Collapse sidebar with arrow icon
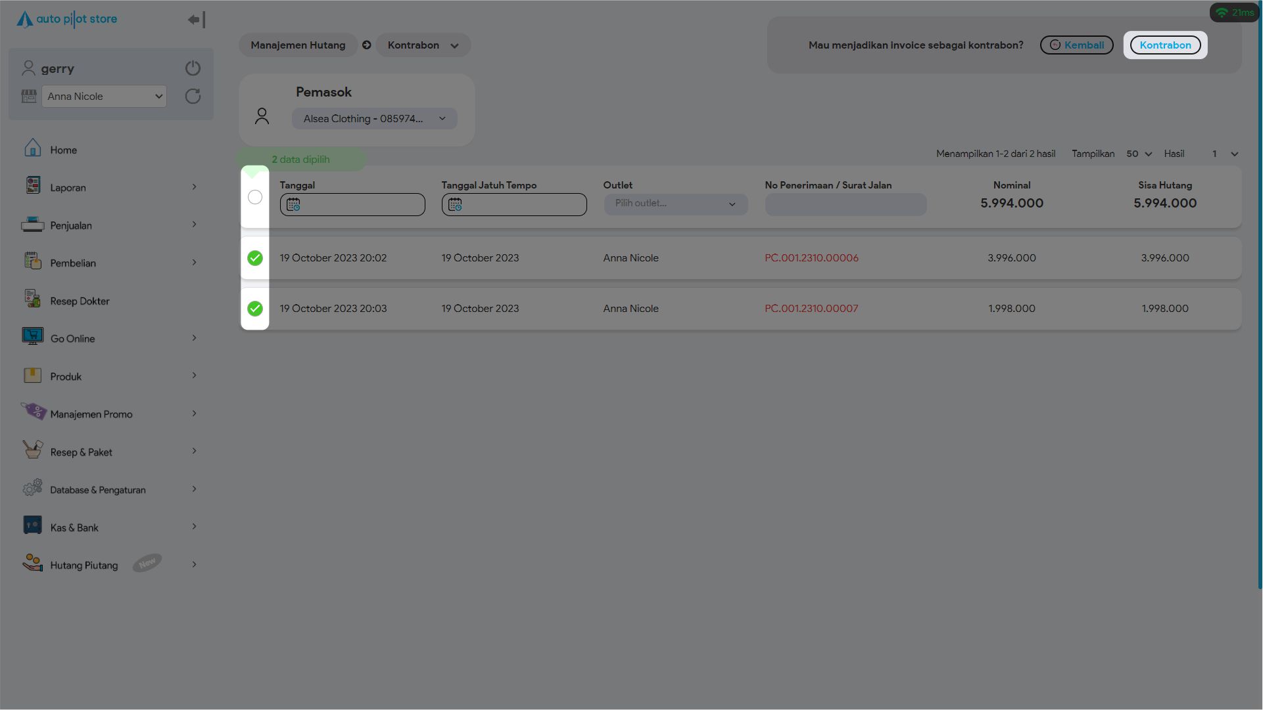 [197, 20]
